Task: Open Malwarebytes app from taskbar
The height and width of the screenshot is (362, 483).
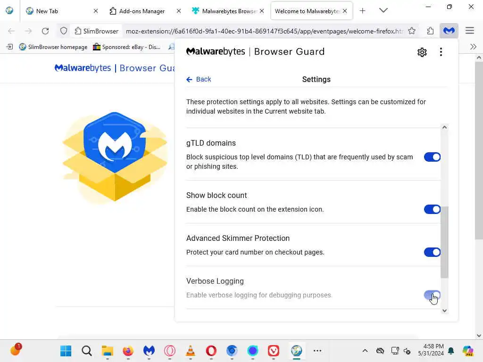Action: point(149,351)
